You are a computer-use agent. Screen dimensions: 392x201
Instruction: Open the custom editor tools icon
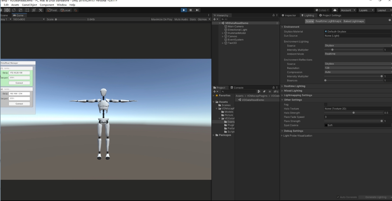41,10
